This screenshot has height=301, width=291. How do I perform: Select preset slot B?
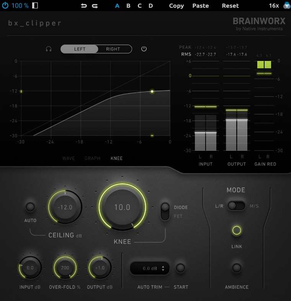pyautogui.click(x=128, y=6)
